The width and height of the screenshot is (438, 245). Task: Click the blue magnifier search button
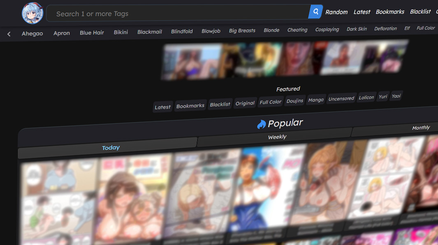coord(315,12)
